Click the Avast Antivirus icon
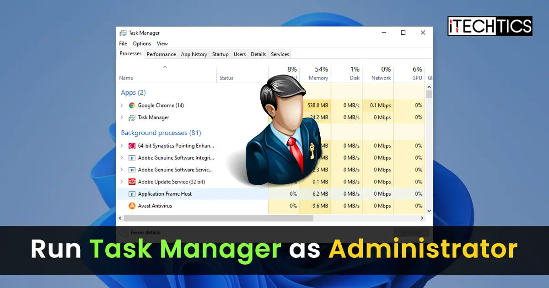 pos(132,206)
